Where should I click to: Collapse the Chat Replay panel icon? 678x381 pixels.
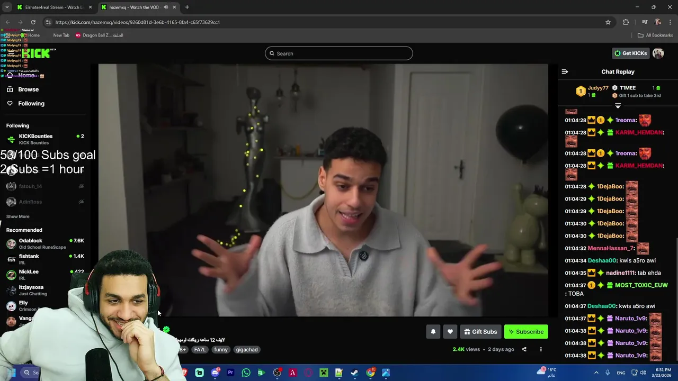click(565, 71)
